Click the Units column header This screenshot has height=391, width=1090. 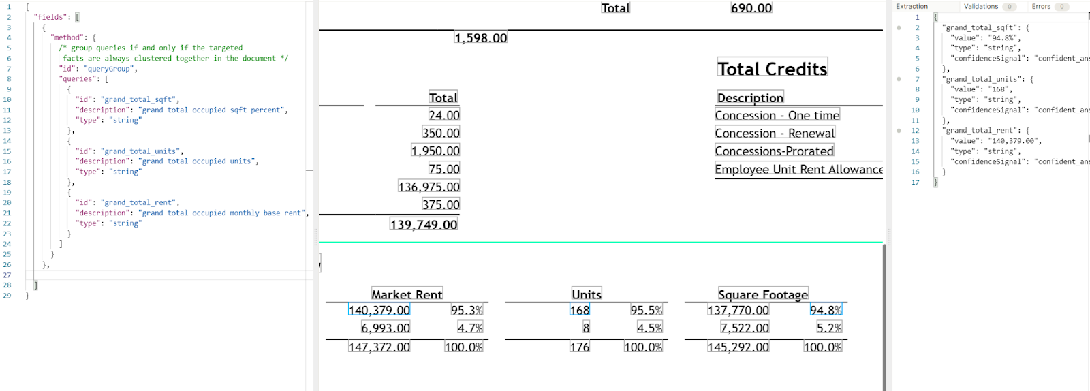[587, 294]
